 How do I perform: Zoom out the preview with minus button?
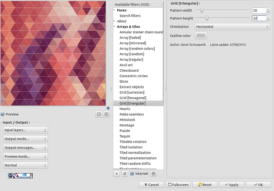pos(99,115)
